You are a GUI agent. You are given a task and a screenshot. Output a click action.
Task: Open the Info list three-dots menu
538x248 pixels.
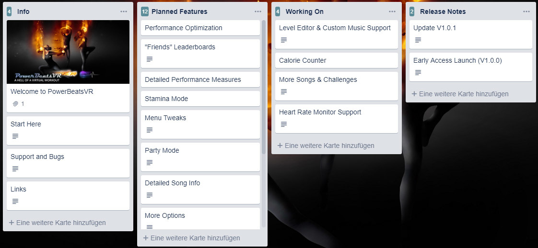click(x=124, y=11)
